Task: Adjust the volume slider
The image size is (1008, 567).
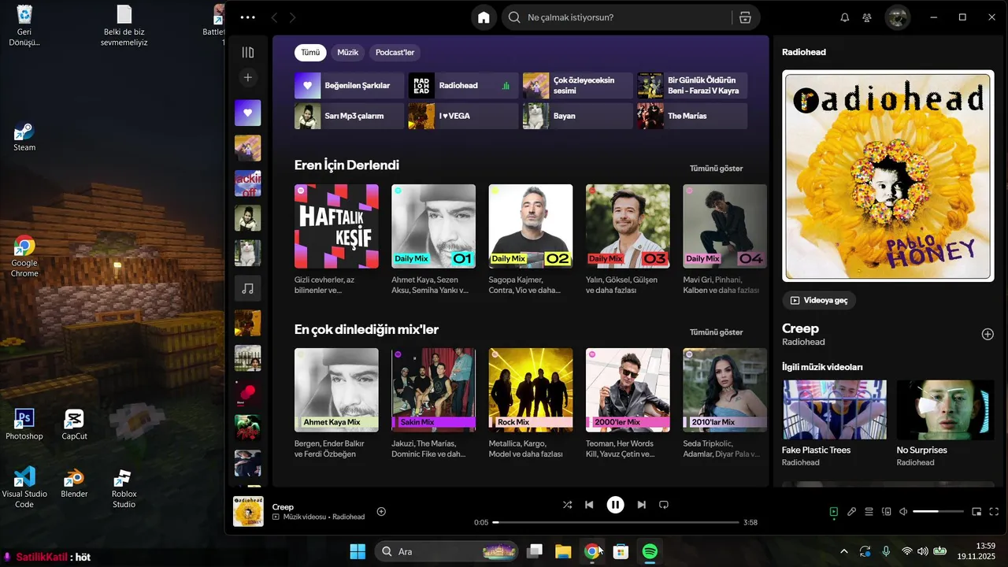Action: [x=937, y=512]
